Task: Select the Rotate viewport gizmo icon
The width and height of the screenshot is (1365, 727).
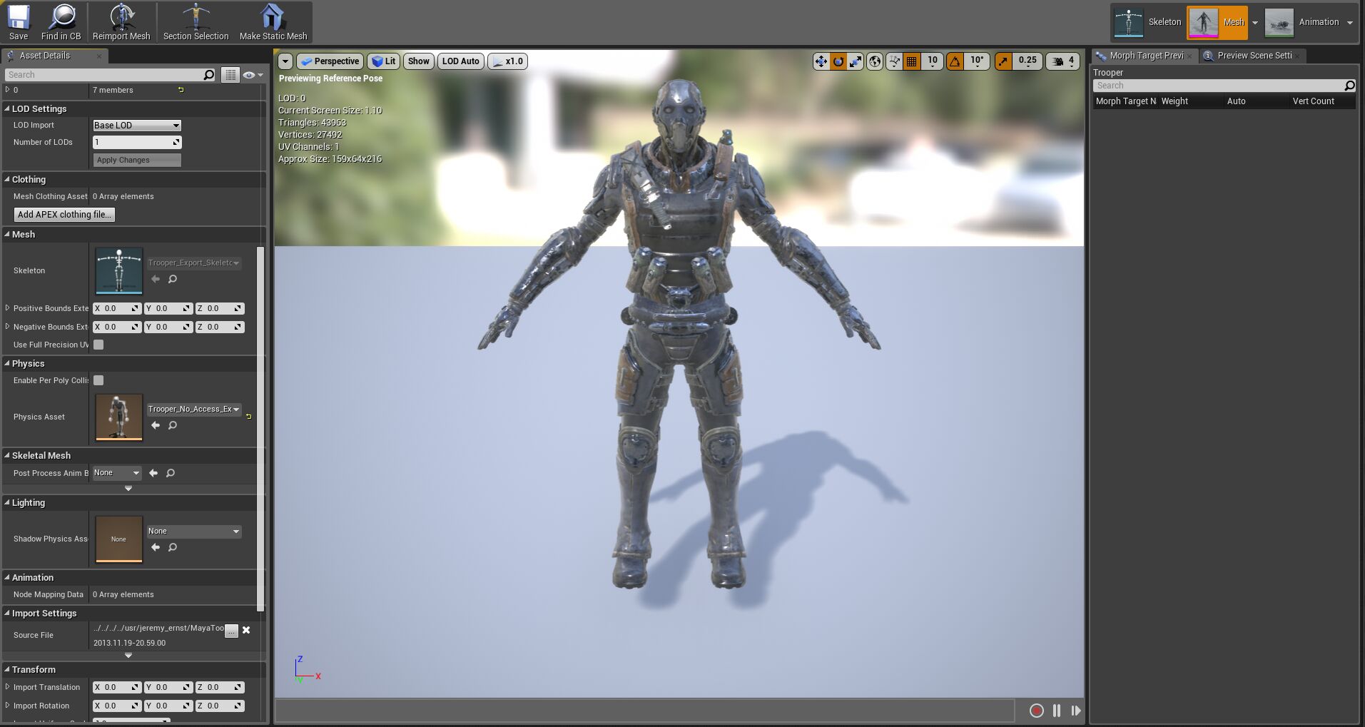Action: 838,61
